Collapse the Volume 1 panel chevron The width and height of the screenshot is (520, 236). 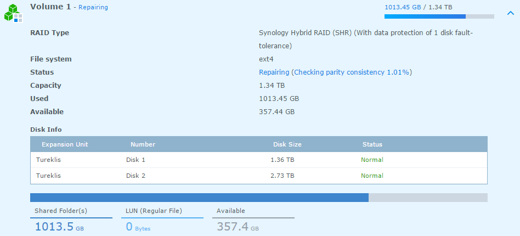click(x=510, y=13)
